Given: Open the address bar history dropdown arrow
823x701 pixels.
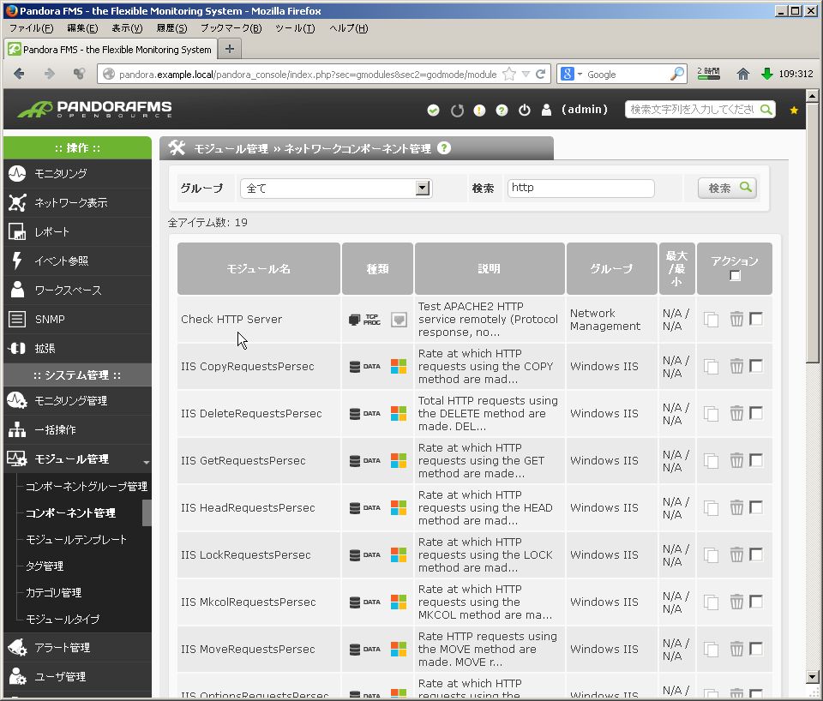Looking at the screenshot, I should 526,74.
